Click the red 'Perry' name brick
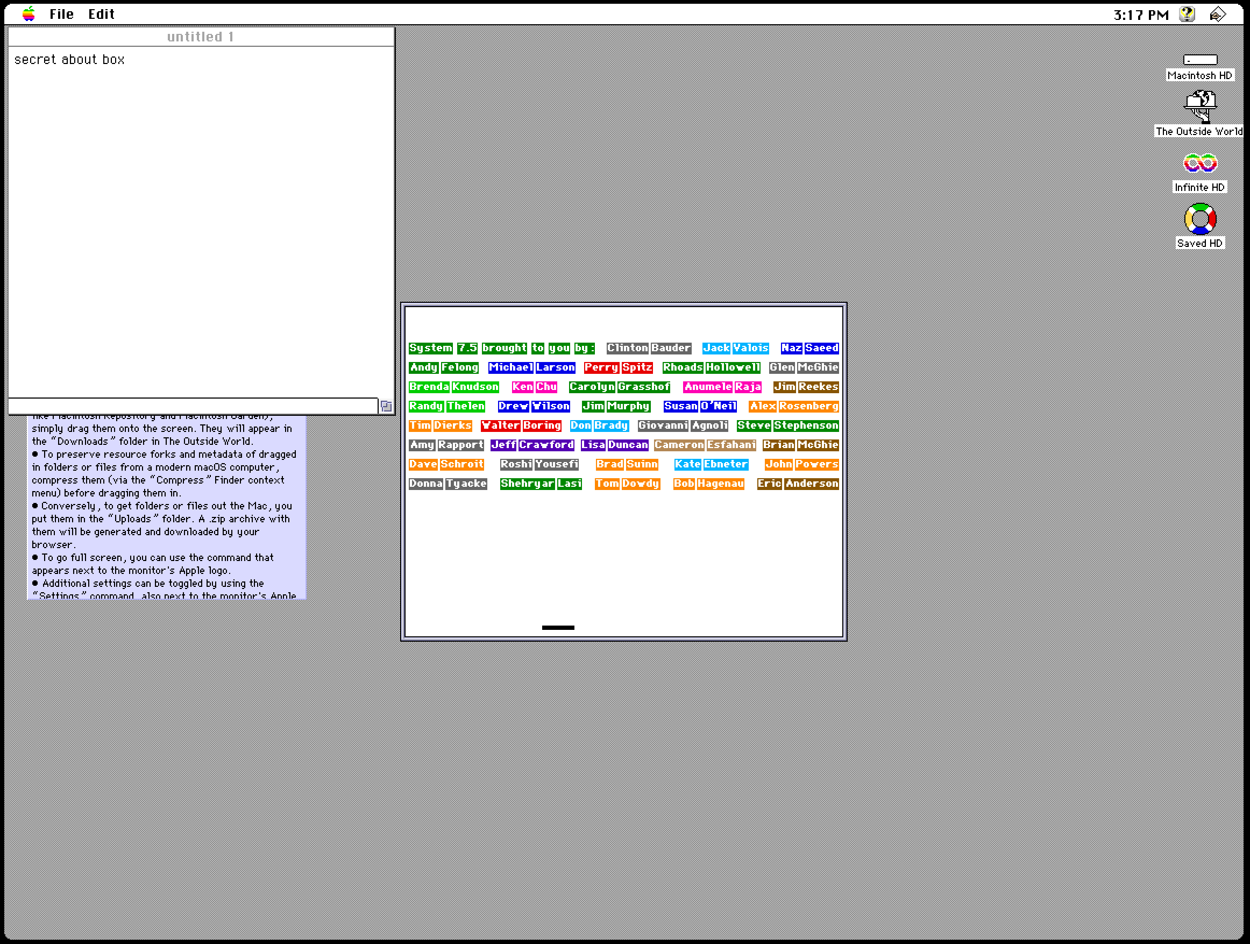 (601, 367)
